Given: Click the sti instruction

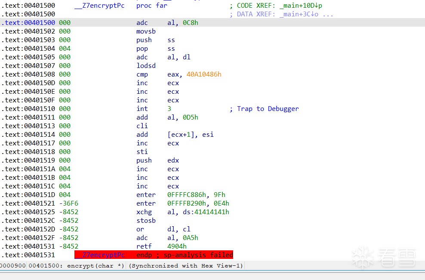Looking at the screenshot, I should click(x=142, y=152).
